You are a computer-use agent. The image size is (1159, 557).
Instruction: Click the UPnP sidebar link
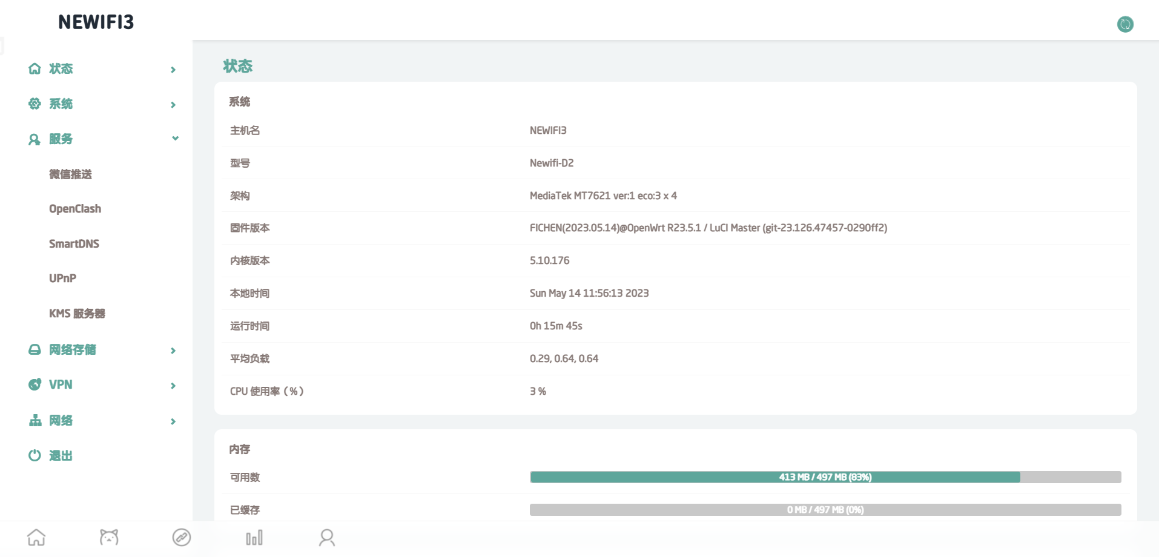pos(62,278)
